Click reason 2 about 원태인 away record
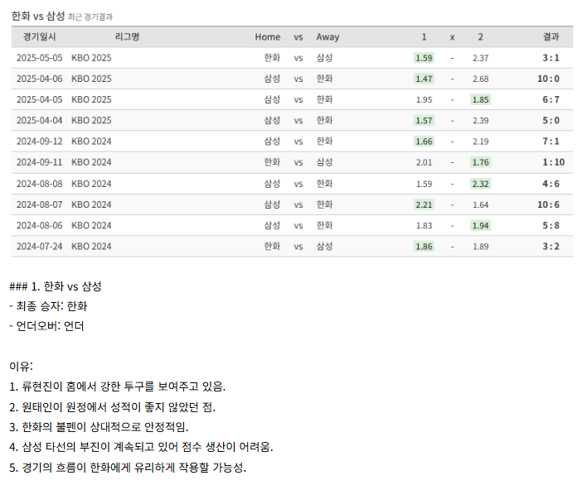This screenshot has width=587, height=485. pyautogui.click(x=112, y=407)
